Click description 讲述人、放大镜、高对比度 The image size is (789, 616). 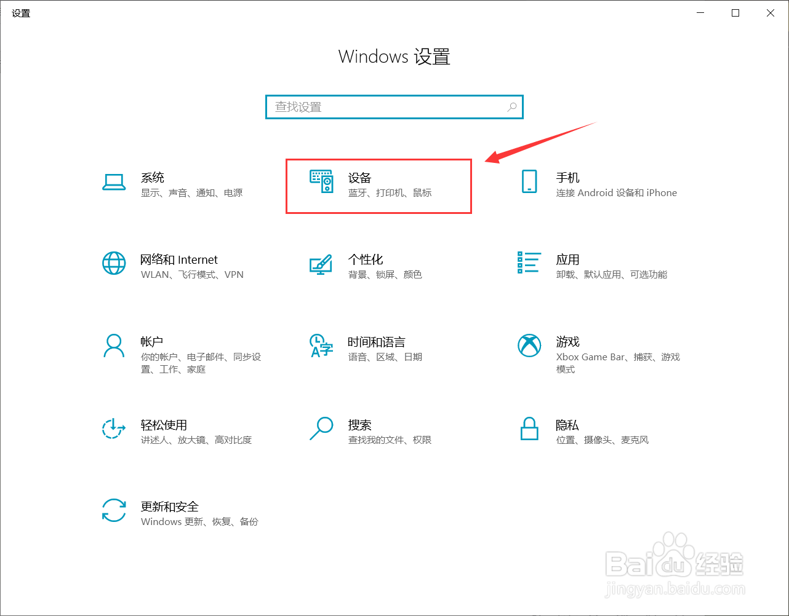[x=196, y=440]
